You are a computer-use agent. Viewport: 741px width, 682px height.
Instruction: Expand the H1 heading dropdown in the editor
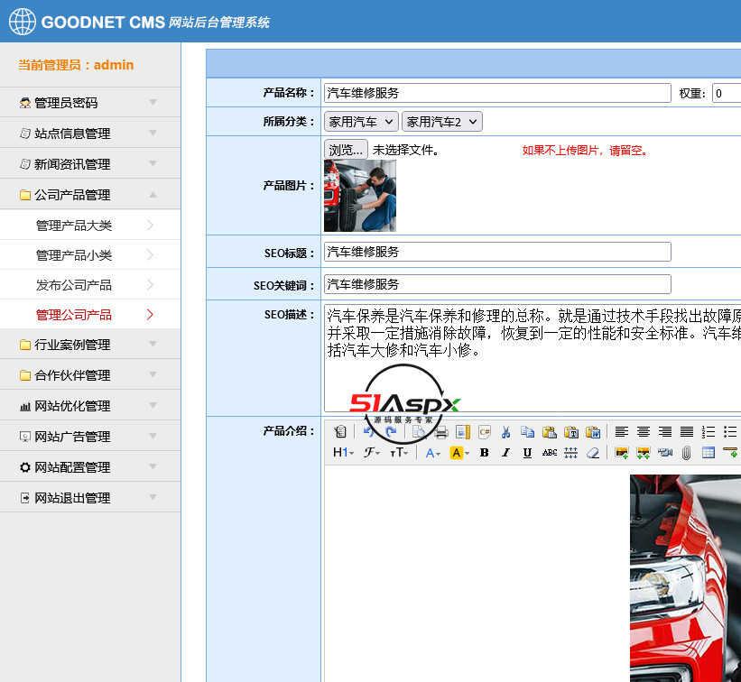click(x=343, y=454)
